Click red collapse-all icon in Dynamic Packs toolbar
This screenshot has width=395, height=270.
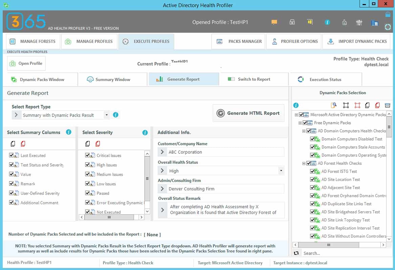(x=357, y=105)
